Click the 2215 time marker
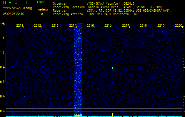 [90, 25]
